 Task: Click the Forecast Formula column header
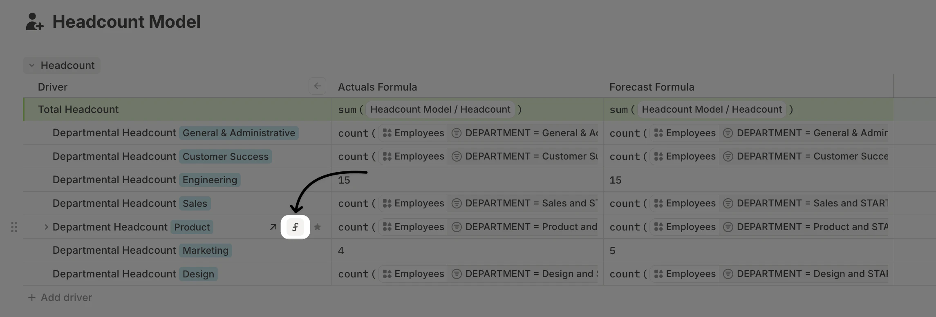pyautogui.click(x=652, y=87)
